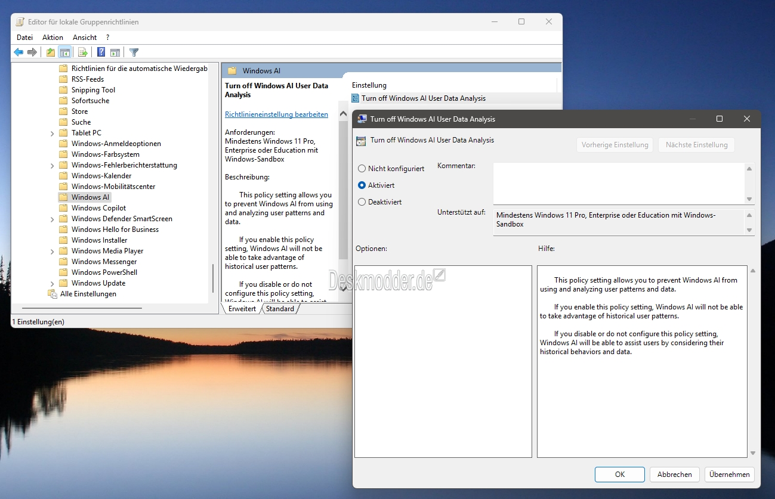Click the folder icon next to Windows PowerShell
The width and height of the screenshot is (775, 499).
click(x=63, y=272)
